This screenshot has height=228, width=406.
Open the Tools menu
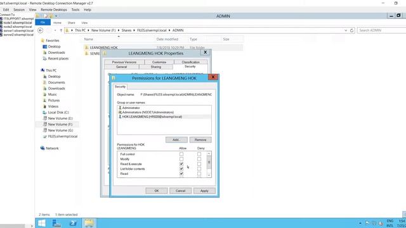coord(75,9)
